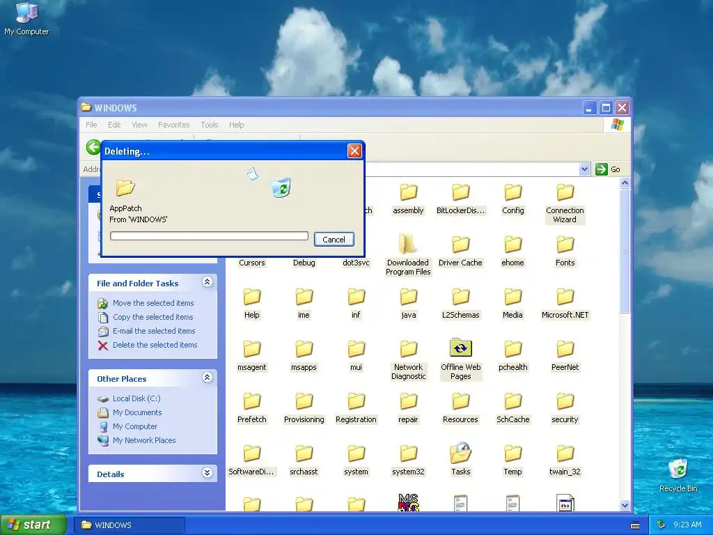This screenshot has height=535, width=713.
Task: Click the Go button
Action: 608,169
